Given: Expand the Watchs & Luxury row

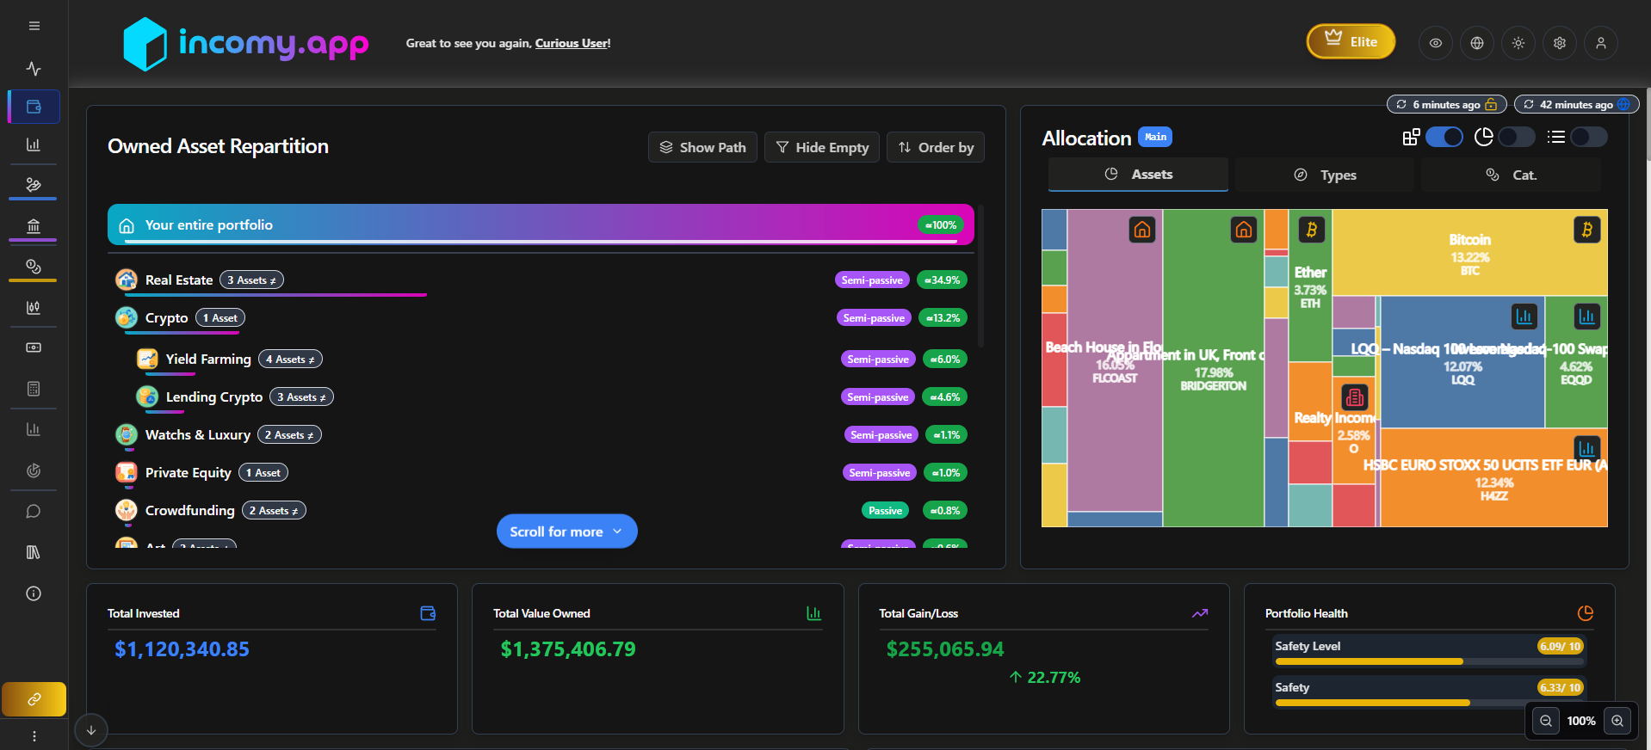Looking at the screenshot, I should (541, 434).
